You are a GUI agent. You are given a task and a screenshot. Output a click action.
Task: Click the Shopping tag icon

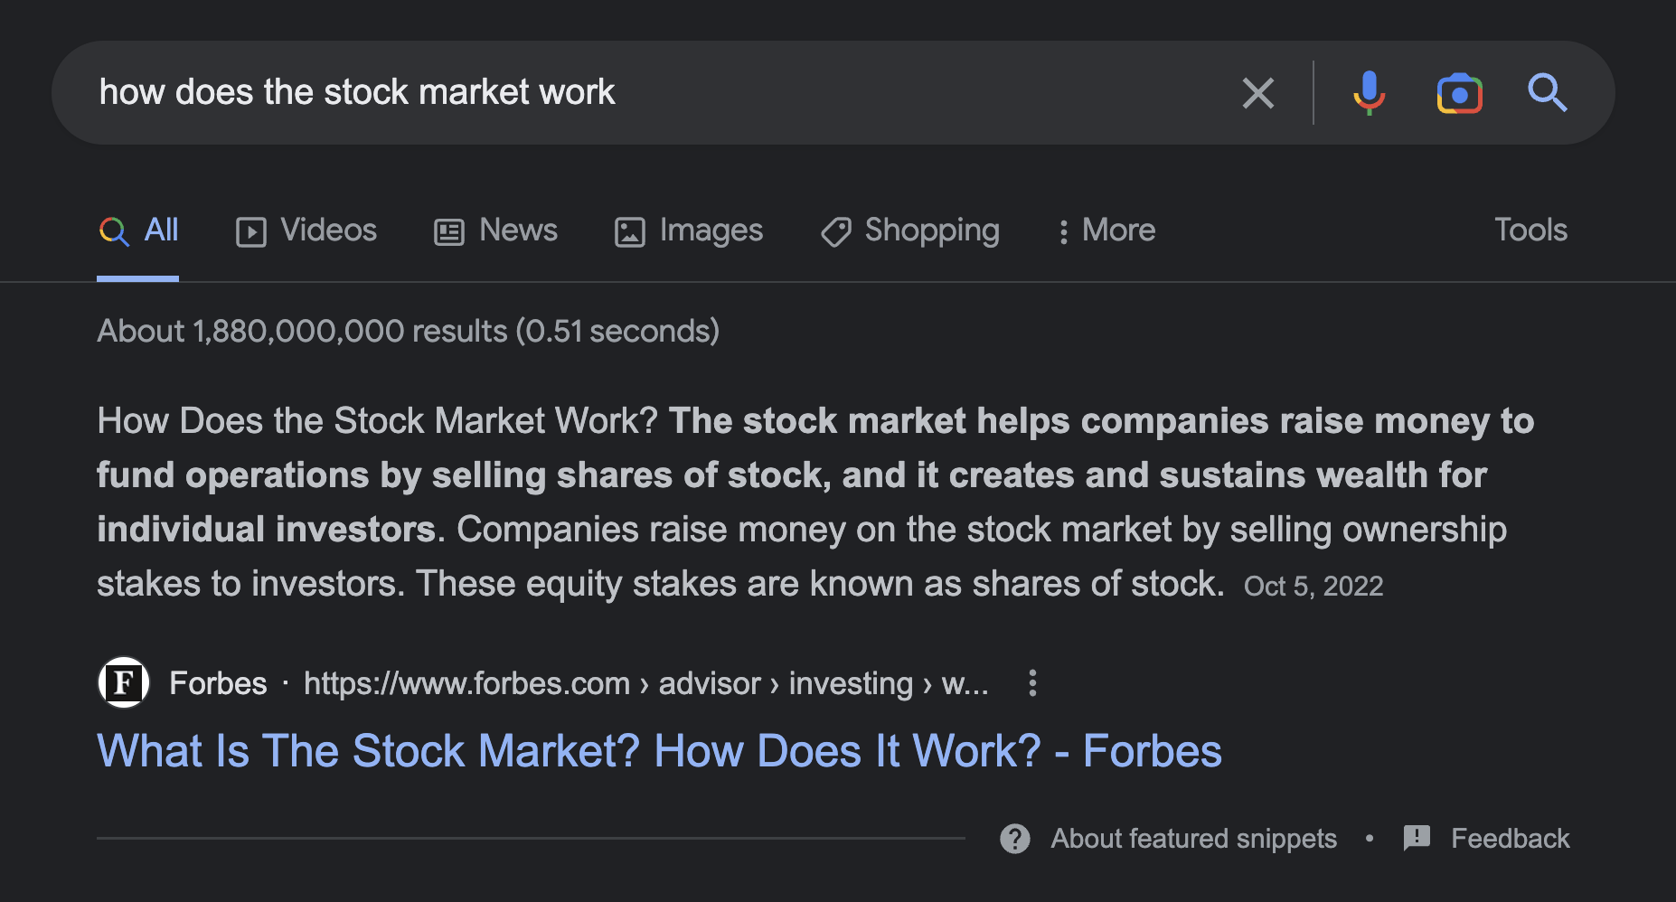point(834,231)
